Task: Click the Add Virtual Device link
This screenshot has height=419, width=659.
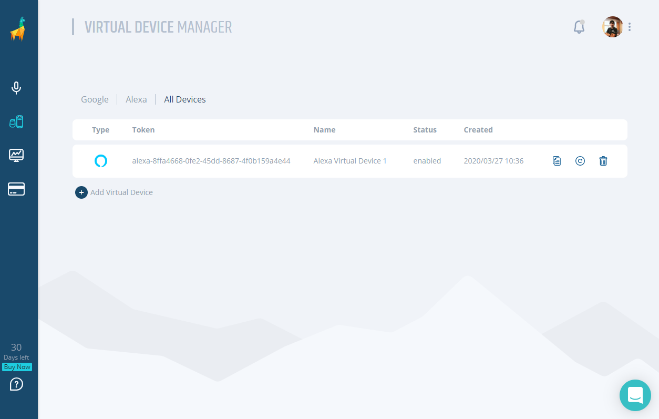Action: pos(121,192)
